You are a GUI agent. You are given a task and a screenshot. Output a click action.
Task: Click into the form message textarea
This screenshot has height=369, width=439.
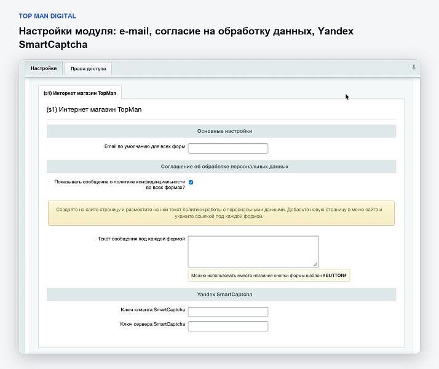coord(253,252)
